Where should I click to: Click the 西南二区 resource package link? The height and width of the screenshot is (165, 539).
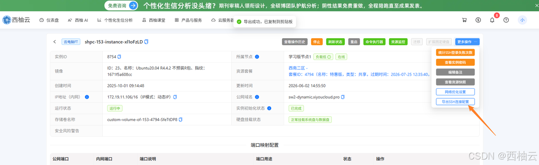point(298,68)
